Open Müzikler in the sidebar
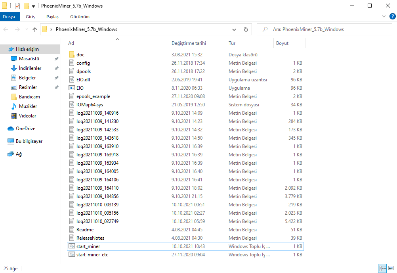Viewport: 397px width, 273px height. (x=28, y=106)
